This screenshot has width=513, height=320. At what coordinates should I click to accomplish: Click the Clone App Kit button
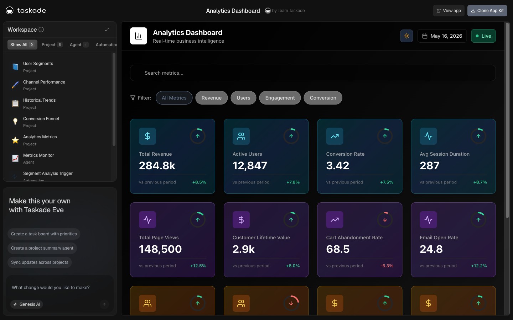pyautogui.click(x=487, y=11)
